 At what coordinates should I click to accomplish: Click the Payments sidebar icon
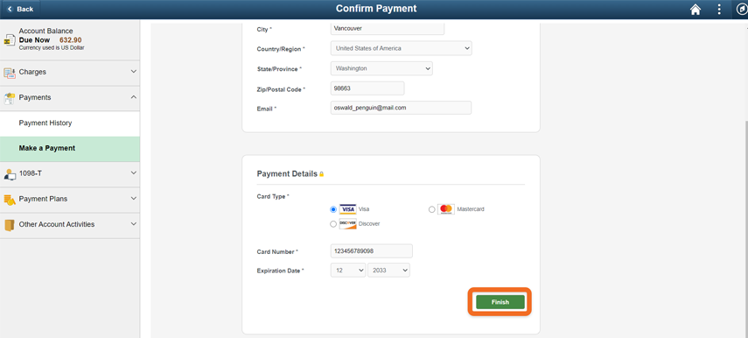click(10, 98)
